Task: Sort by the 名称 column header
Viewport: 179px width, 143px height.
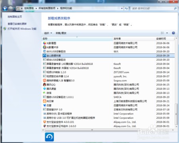Action: [x=77, y=39]
